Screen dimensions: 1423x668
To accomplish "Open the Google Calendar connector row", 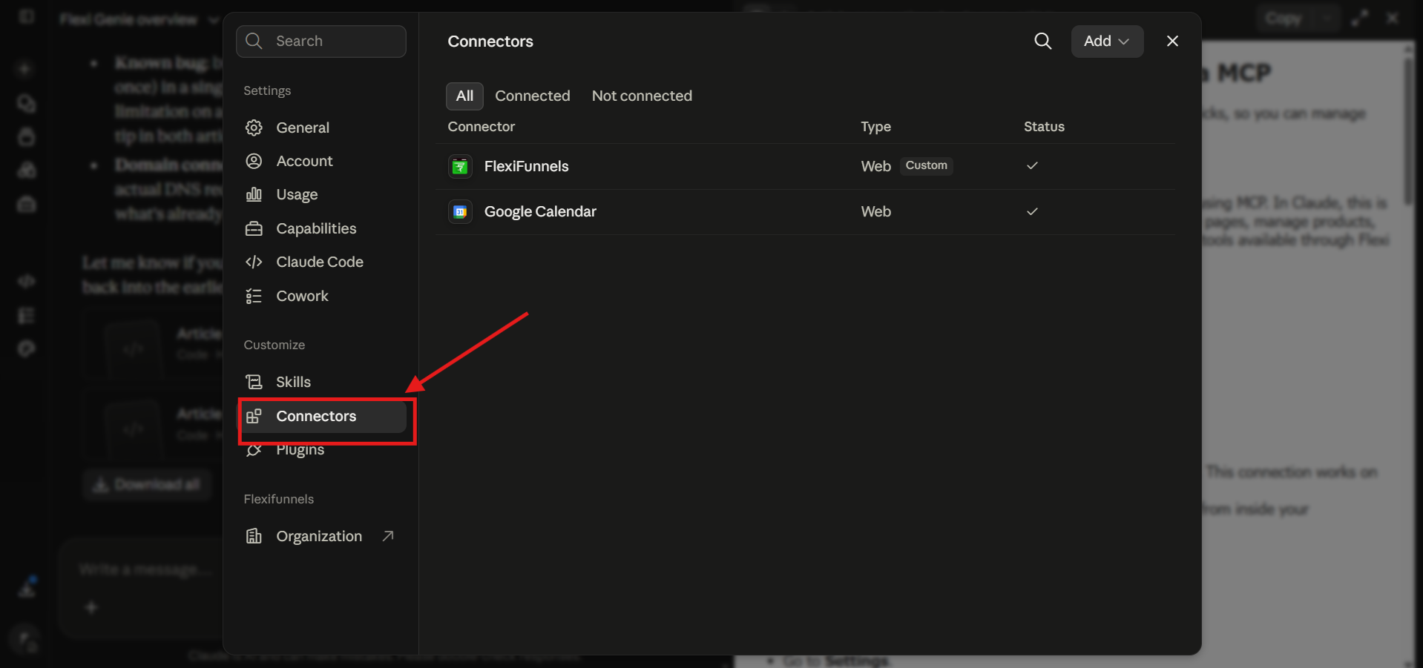I will click(805, 211).
